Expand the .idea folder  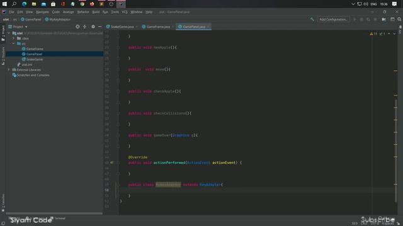point(14,38)
